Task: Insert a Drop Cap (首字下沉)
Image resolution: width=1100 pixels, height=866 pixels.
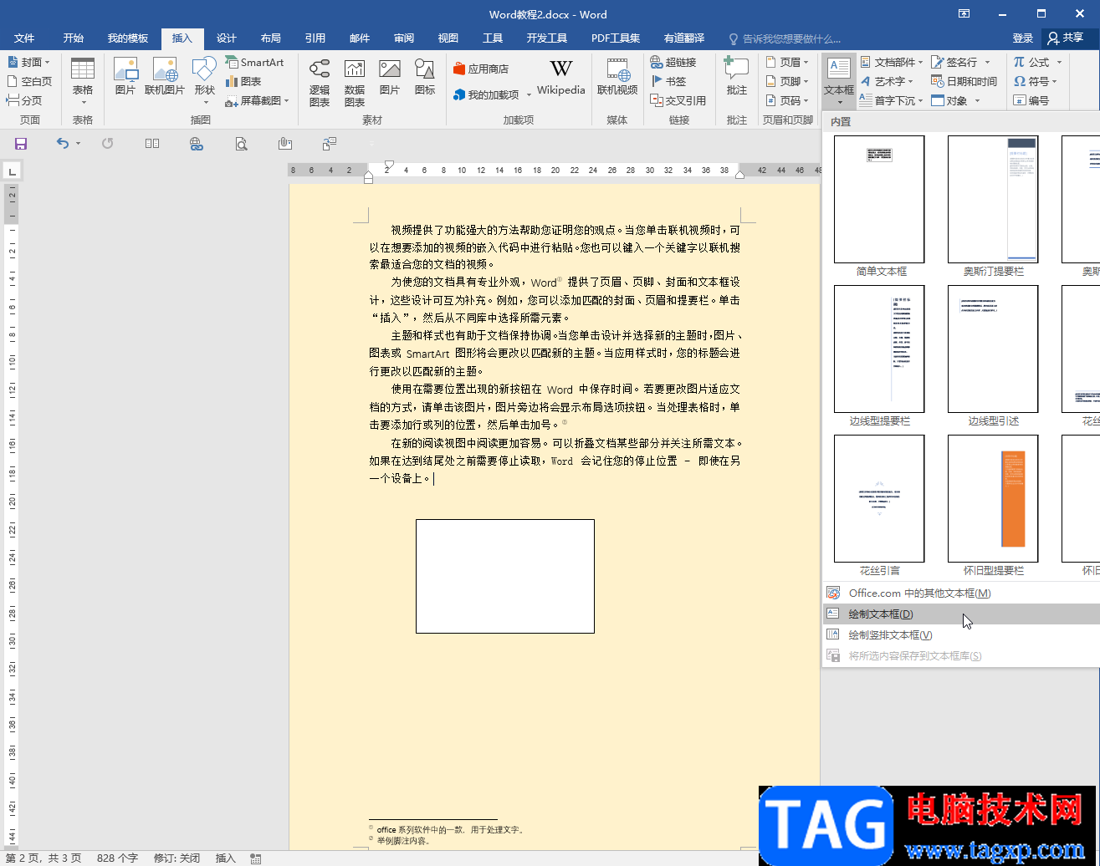Action: [x=892, y=100]
